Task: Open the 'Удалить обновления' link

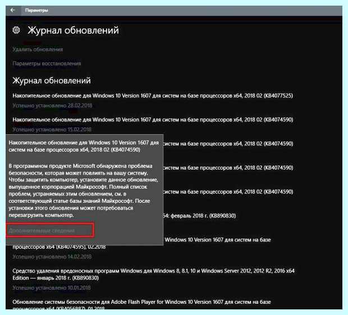Action: tap(38, 49)
